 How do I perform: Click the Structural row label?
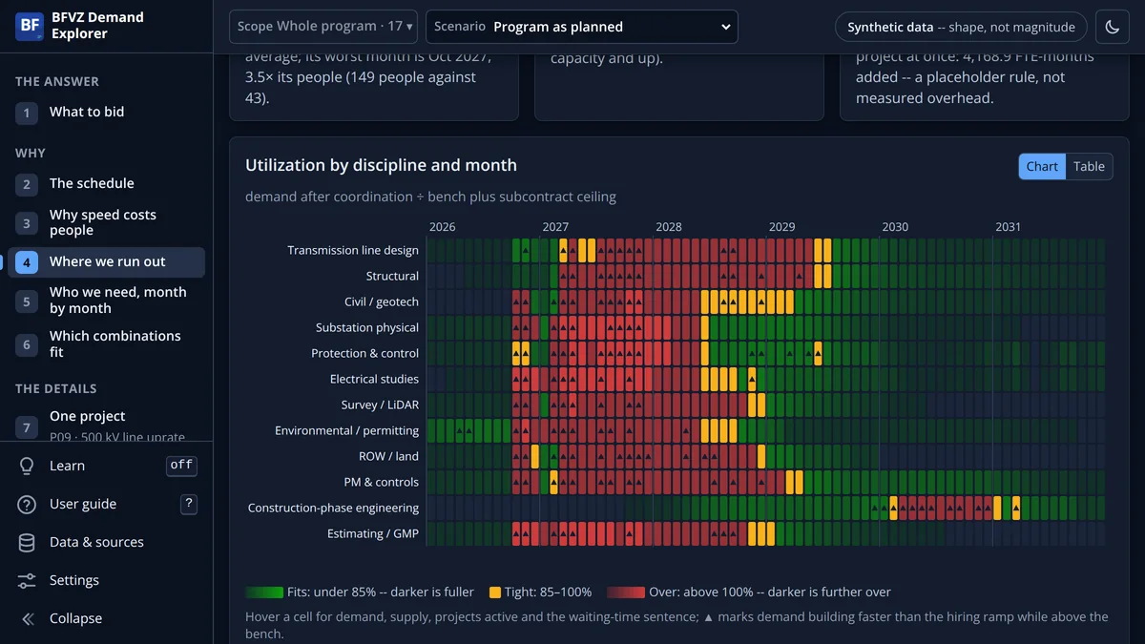pos(392,277)
